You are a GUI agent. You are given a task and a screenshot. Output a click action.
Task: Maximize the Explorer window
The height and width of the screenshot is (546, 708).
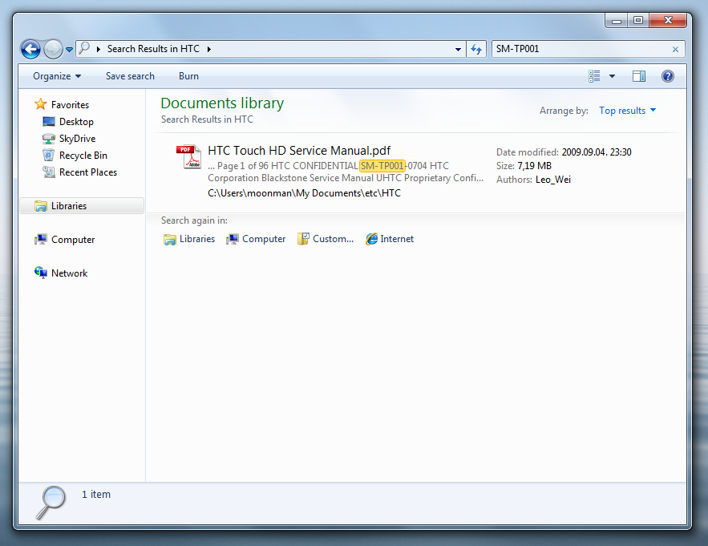pos(638,20)
